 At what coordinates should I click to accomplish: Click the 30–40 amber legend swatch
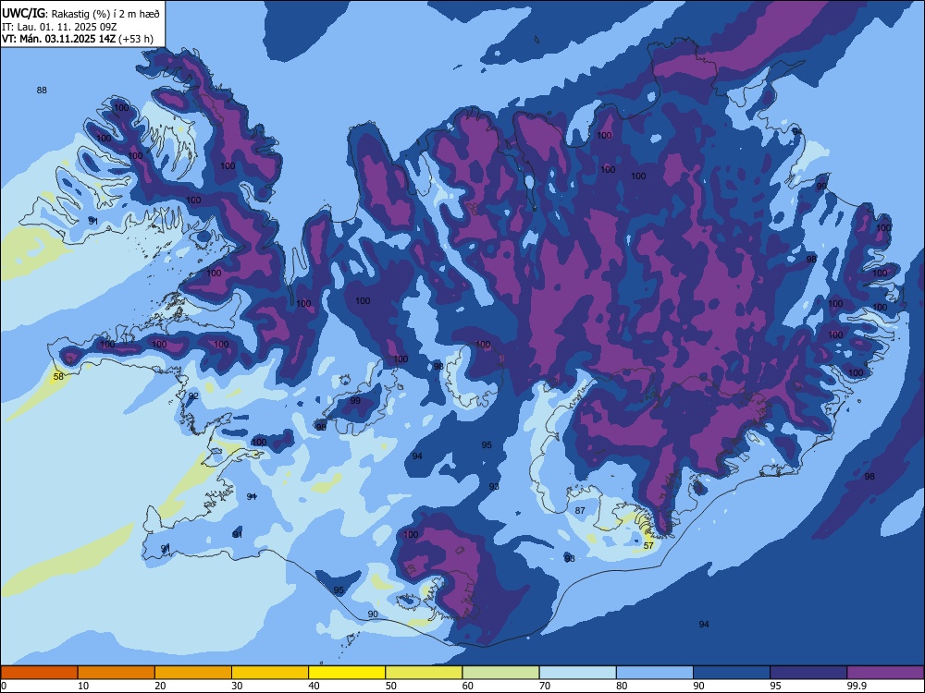270,673
